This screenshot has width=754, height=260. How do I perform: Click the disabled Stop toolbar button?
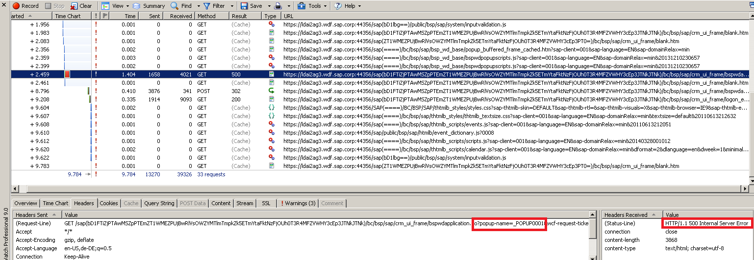click(54, 6)
